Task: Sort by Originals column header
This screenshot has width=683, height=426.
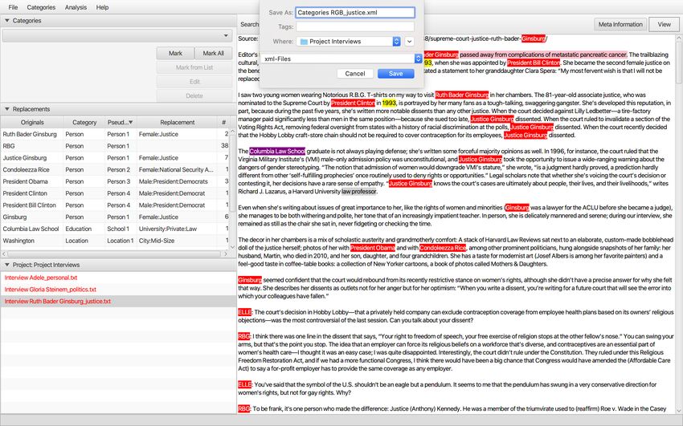Action: click(x=32, y=123)
